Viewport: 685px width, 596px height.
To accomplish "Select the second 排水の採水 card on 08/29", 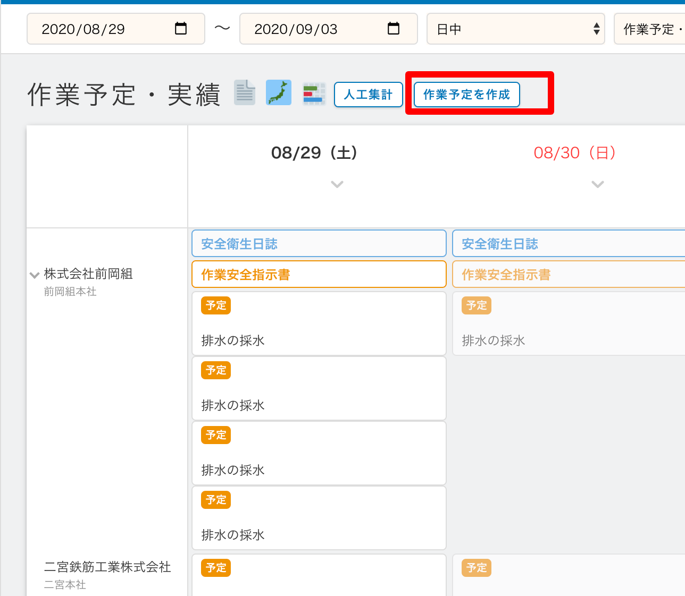I will [x=319, y=389].
